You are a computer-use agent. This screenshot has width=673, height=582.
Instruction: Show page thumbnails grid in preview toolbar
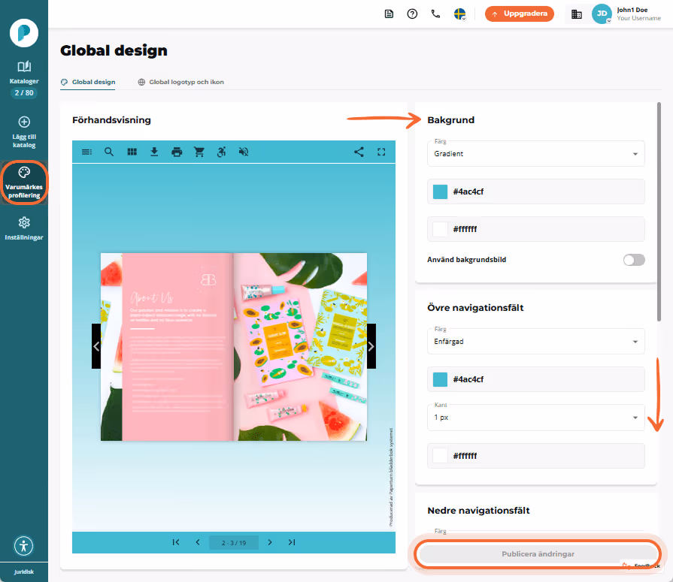pyautogui.click(x=132, y=152)
